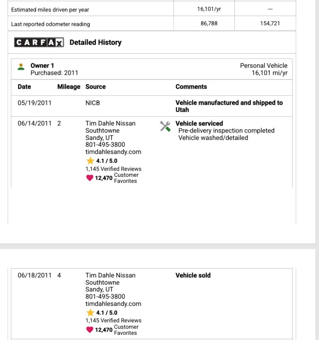
Task: Click the Owner 1 person icon
Action: click(21, 67)
